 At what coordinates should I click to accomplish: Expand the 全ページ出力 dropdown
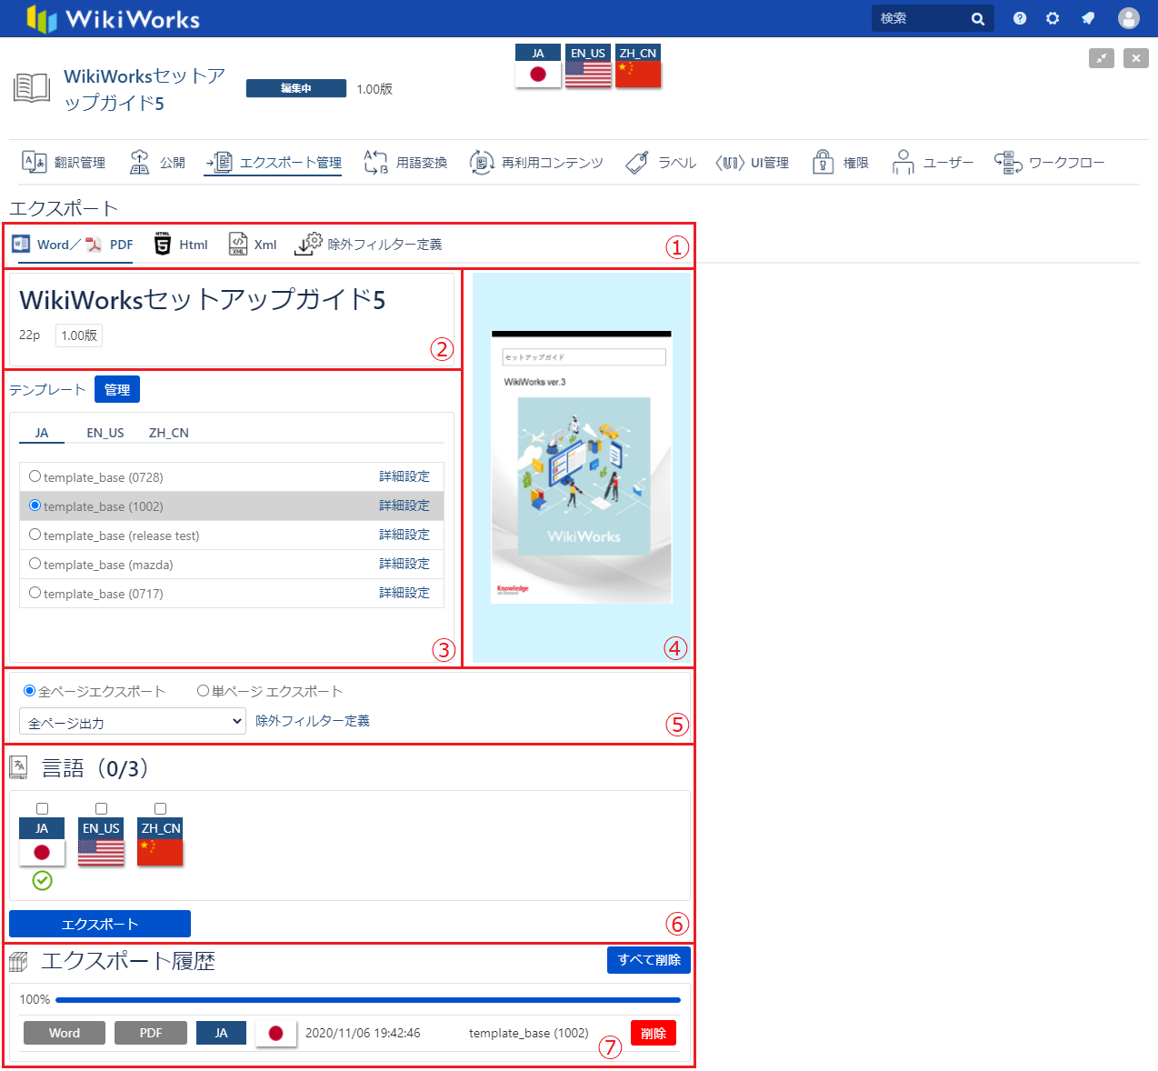point(133,722)
